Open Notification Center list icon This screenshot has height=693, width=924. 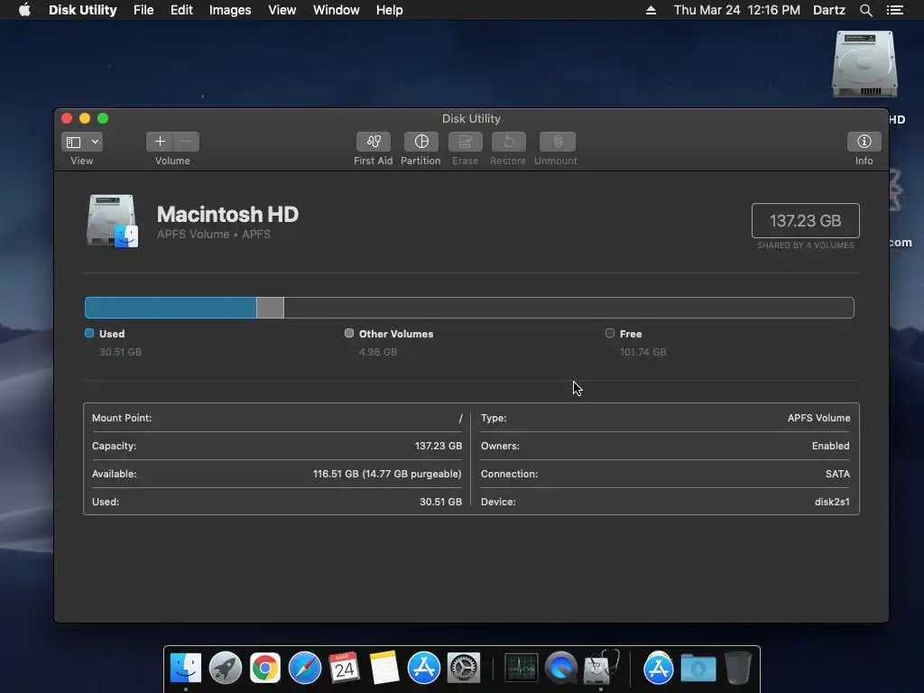894,10
